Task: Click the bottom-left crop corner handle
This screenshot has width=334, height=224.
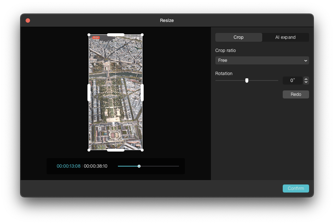Action: (89, 150)
